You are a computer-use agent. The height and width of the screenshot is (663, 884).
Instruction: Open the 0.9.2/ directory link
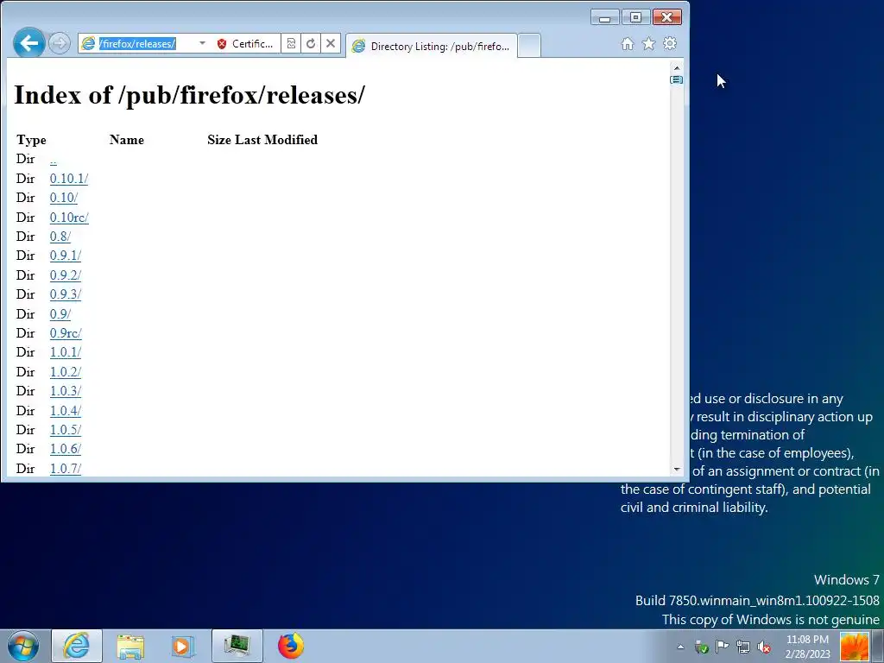(x=66, y=275)
